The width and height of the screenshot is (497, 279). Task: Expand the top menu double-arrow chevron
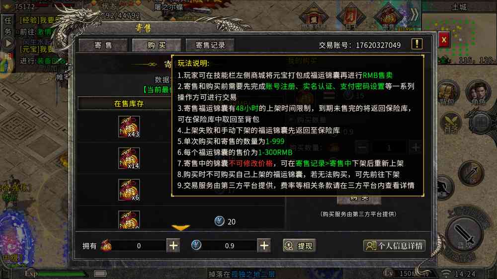point(414,14)
